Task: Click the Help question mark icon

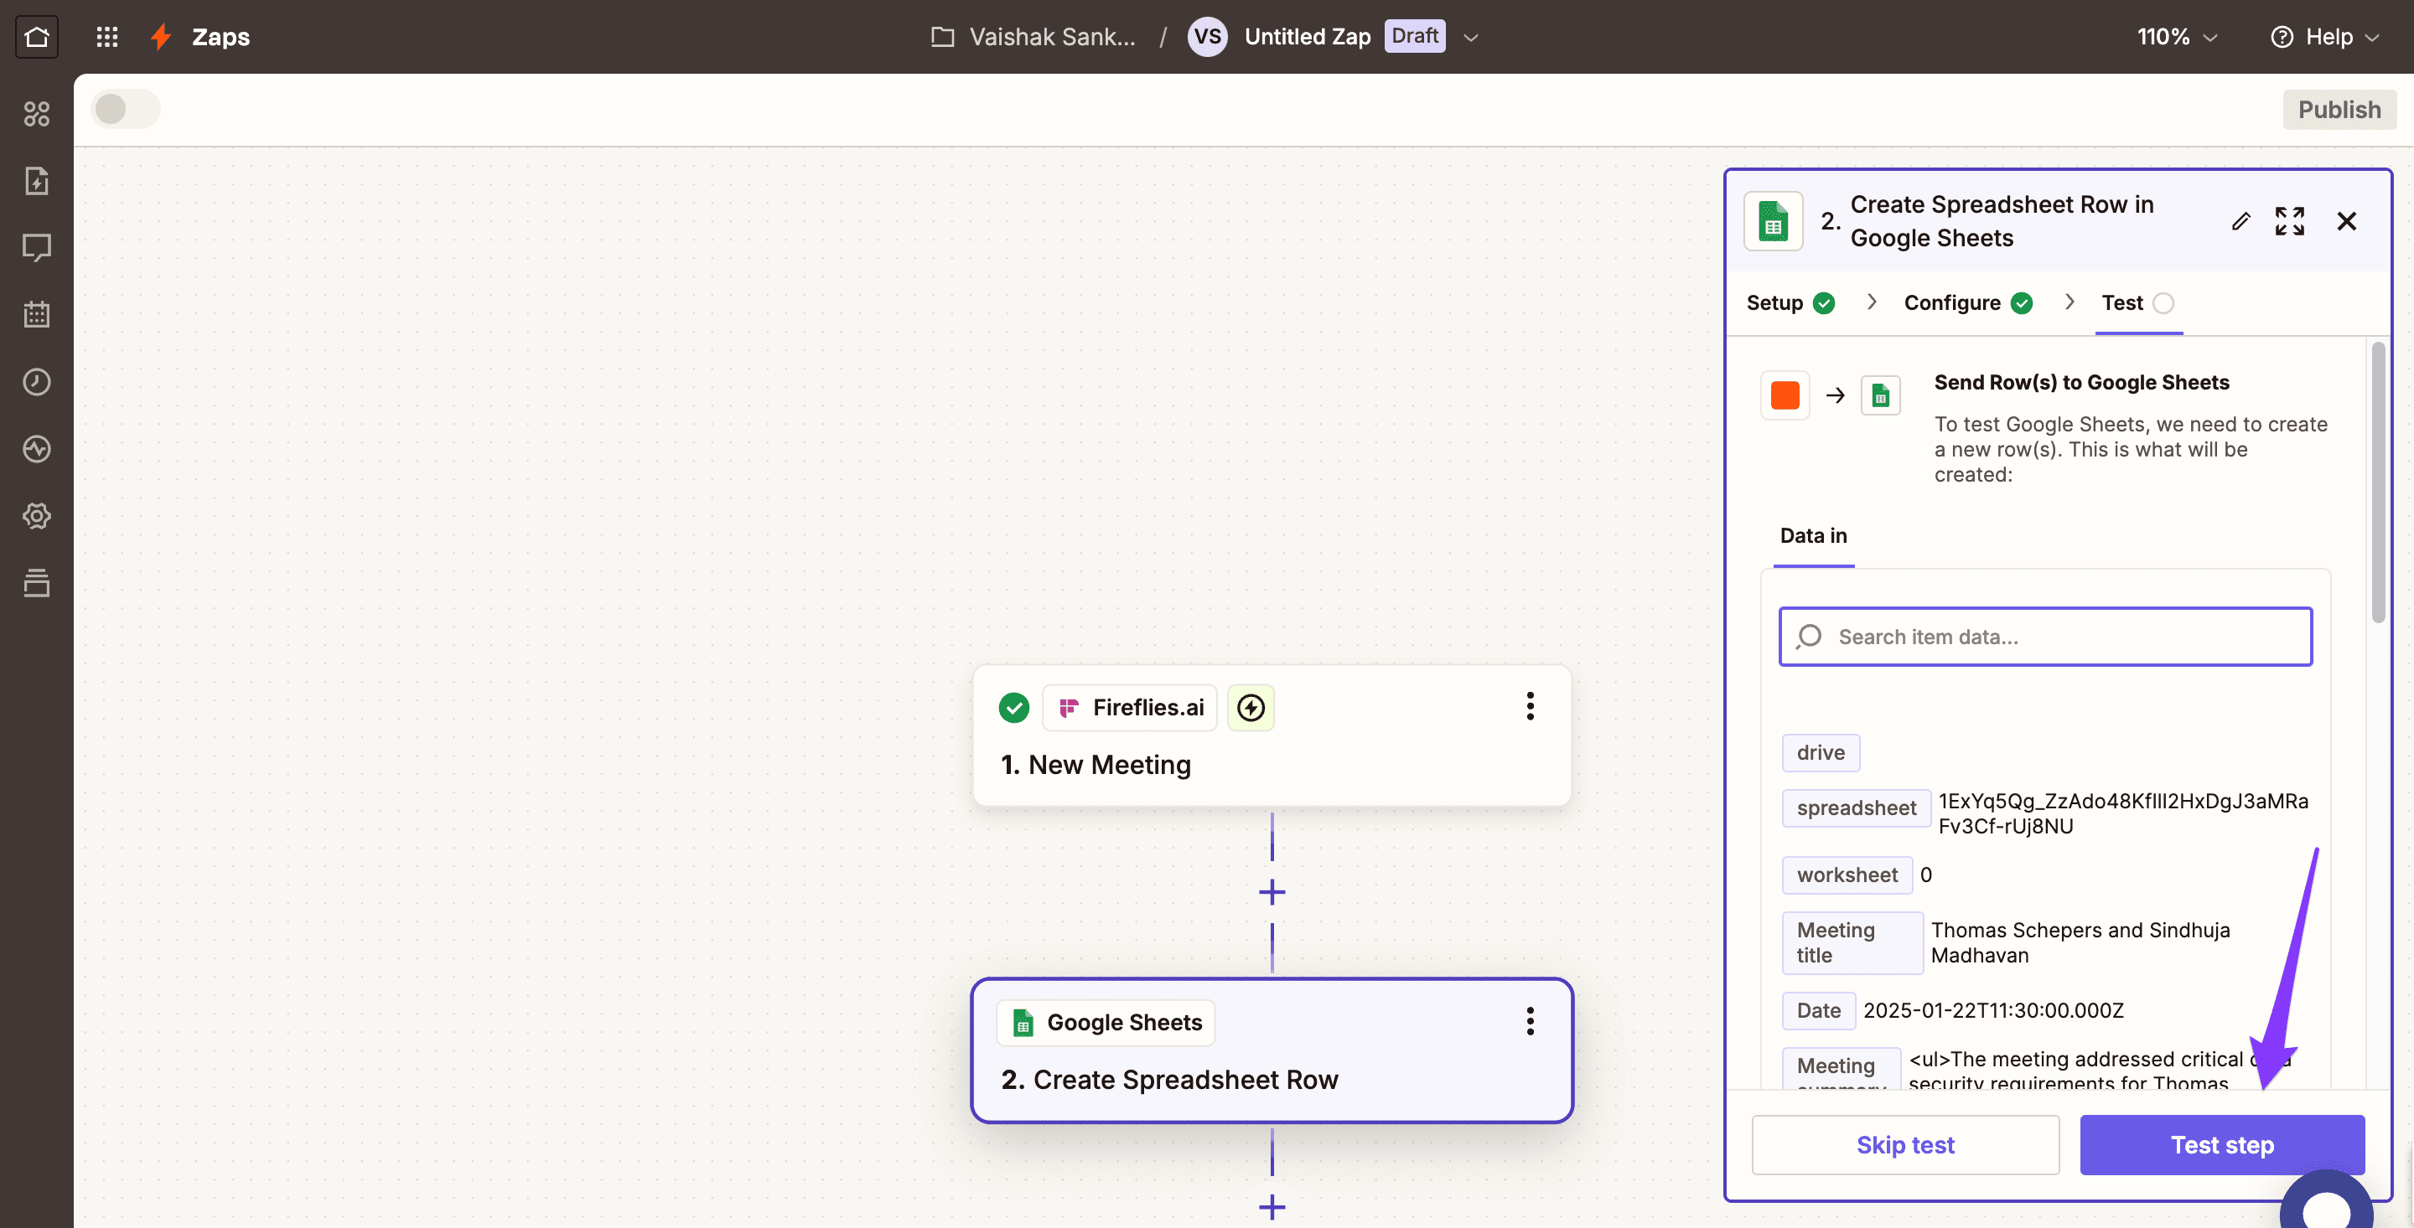Action: click(x=2282, y=37)
